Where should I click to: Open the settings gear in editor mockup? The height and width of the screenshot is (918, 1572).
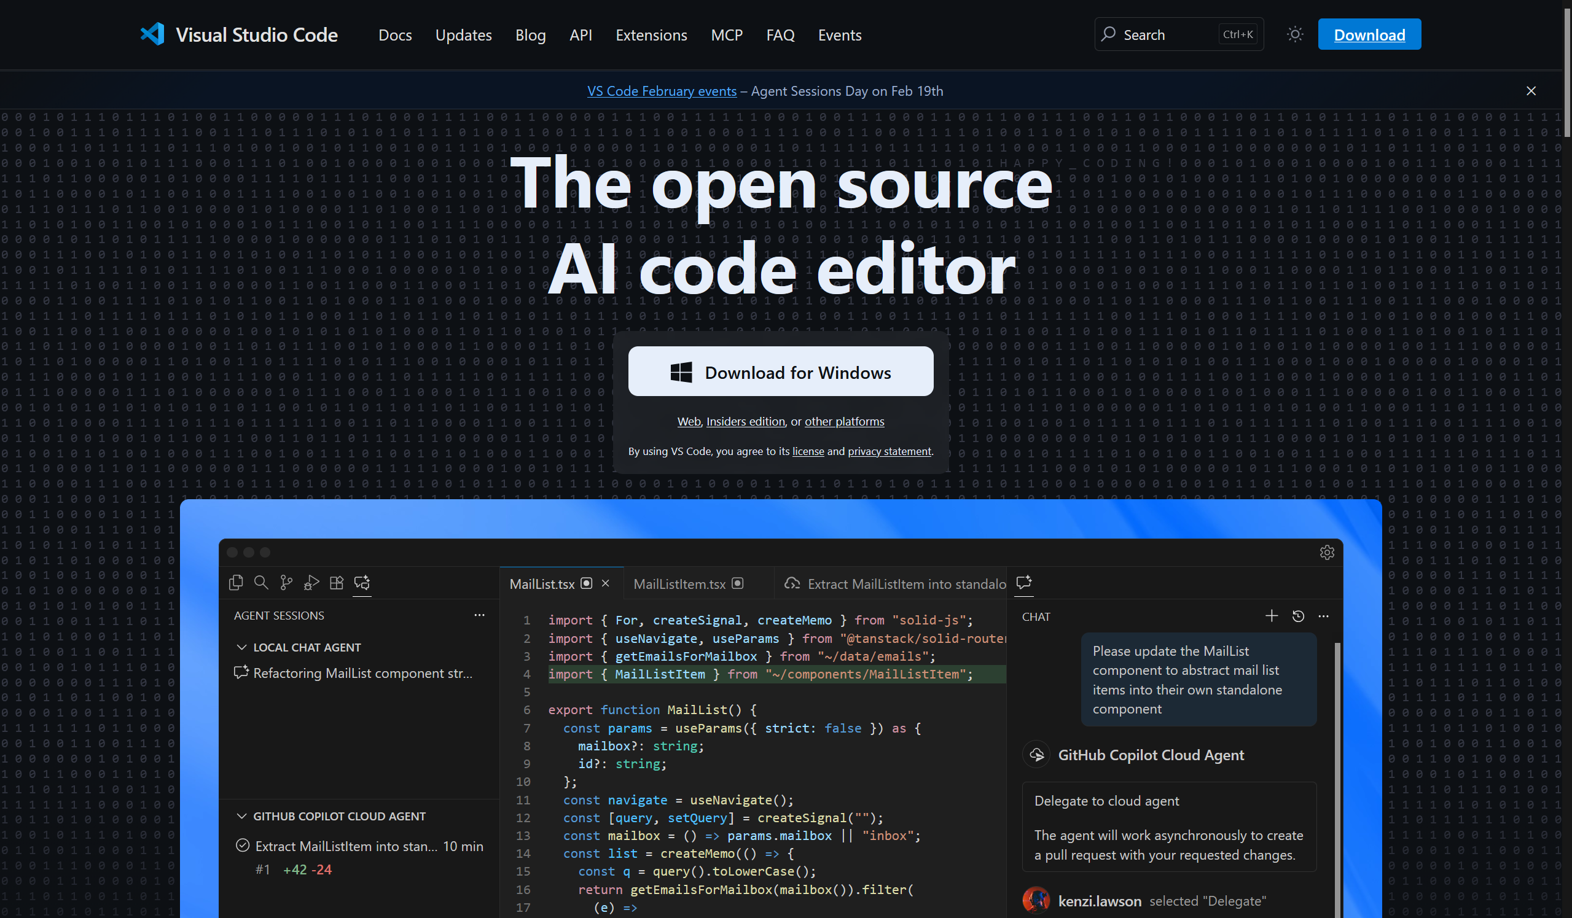pyautogui.click(x=1327, y=553)
